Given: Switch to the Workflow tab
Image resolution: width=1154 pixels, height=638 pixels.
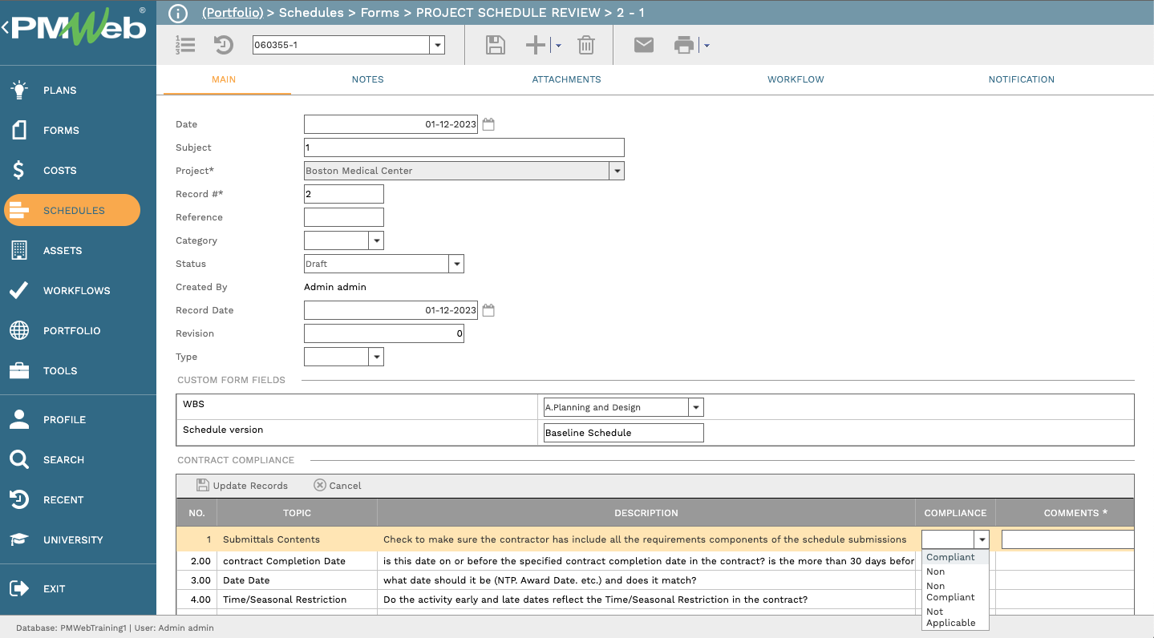Looking at the screenshot, I should coord(796,79).
